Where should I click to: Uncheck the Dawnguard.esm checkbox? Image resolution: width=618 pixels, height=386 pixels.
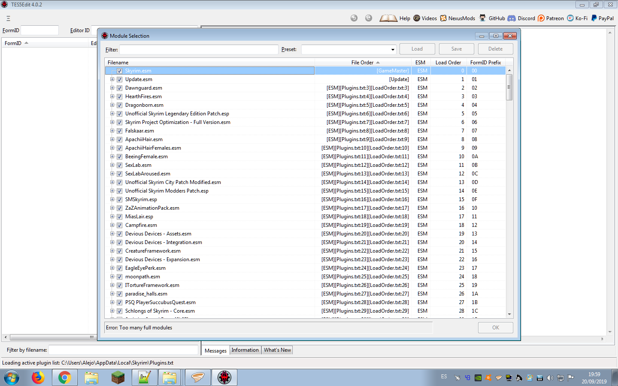[x=120, y=88]
